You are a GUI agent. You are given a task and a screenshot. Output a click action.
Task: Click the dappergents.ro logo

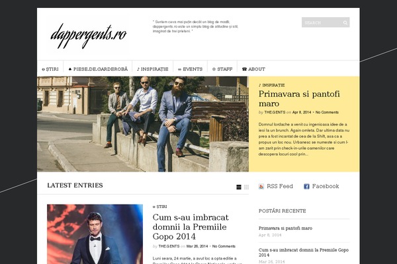(89, 36)
